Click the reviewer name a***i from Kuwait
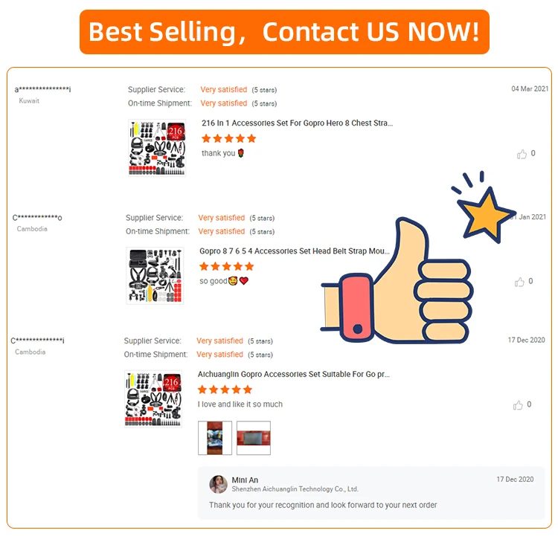This screenshot has height=536, width=558. [x=42, y=90]
